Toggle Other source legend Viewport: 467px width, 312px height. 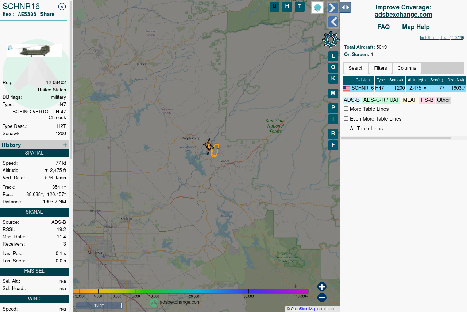tap(444, 100)
